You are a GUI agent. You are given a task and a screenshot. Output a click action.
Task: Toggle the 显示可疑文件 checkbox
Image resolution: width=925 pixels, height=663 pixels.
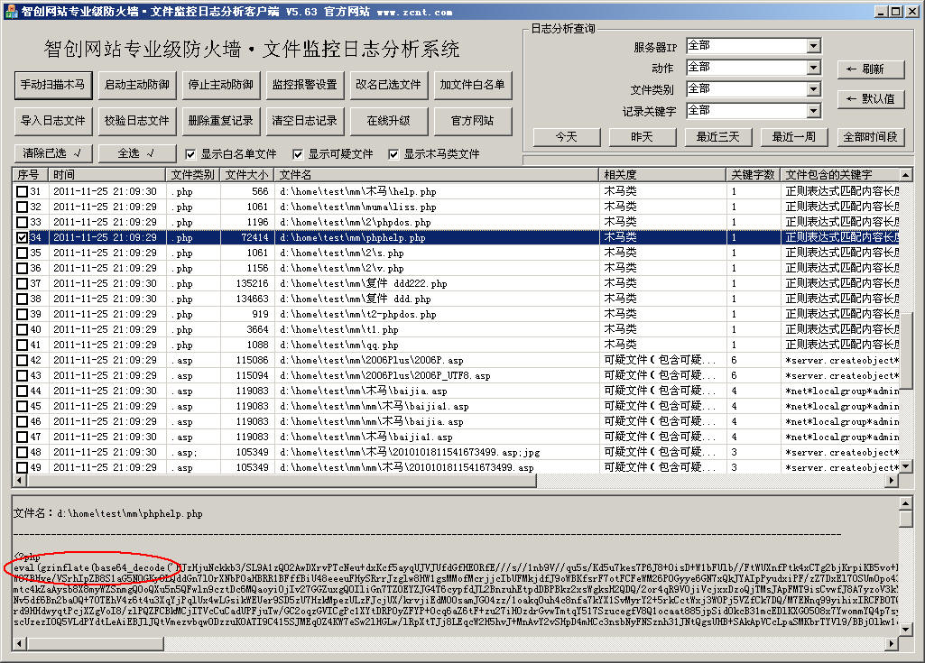pyautogui.click(x=298, y=154)
